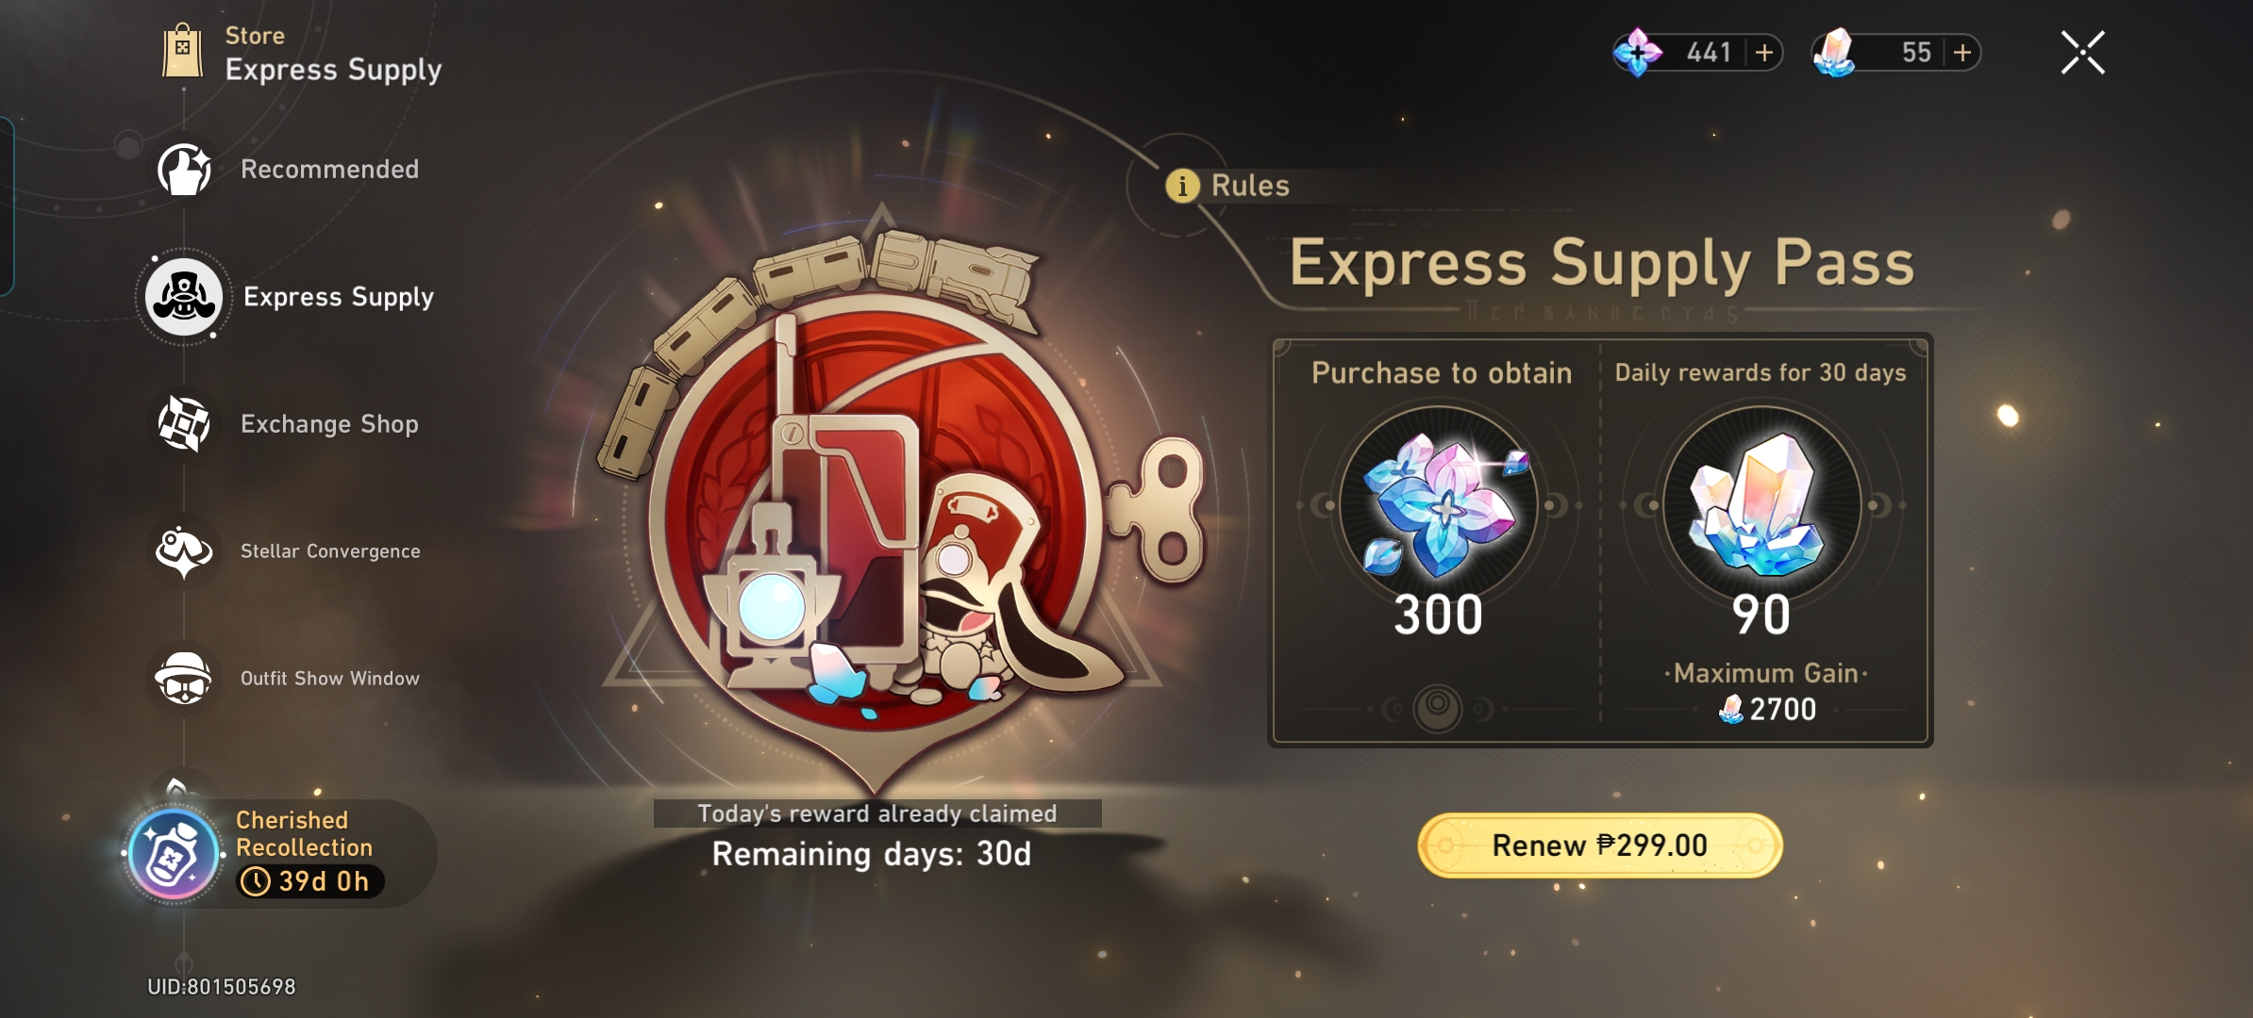2253x1018 pixels.
Task: Open the Rules link text
Action: click(x=1250, y=186)
